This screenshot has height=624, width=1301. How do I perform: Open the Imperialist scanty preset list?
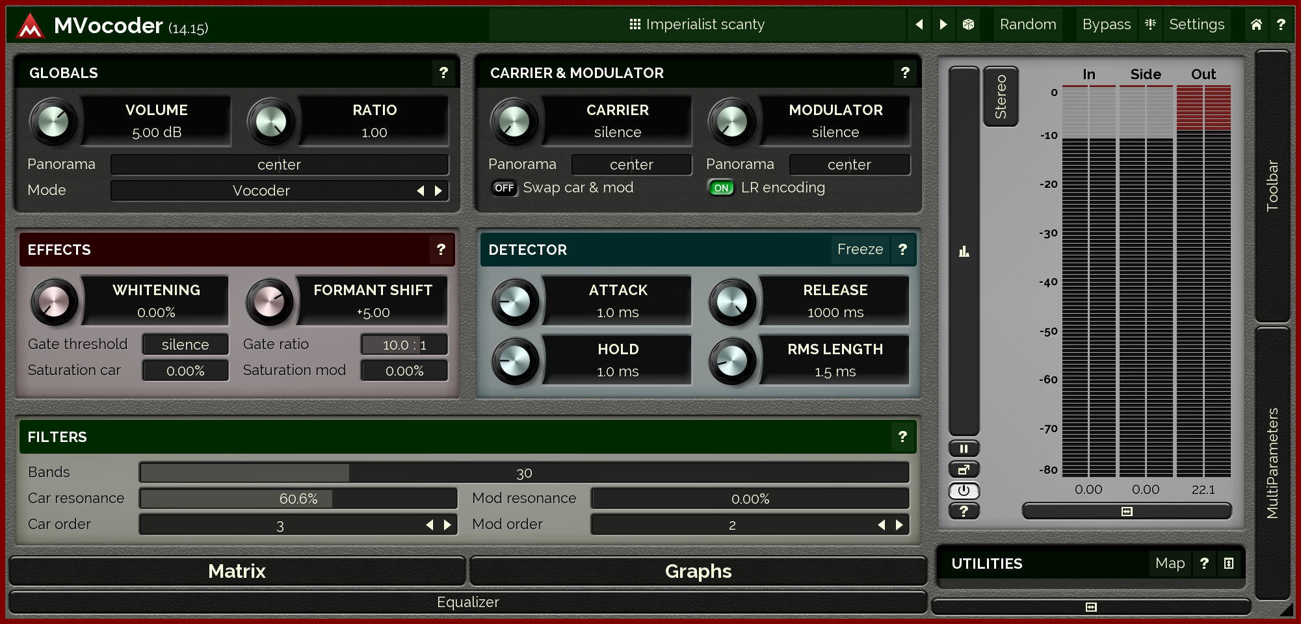(x=697, y=25)
